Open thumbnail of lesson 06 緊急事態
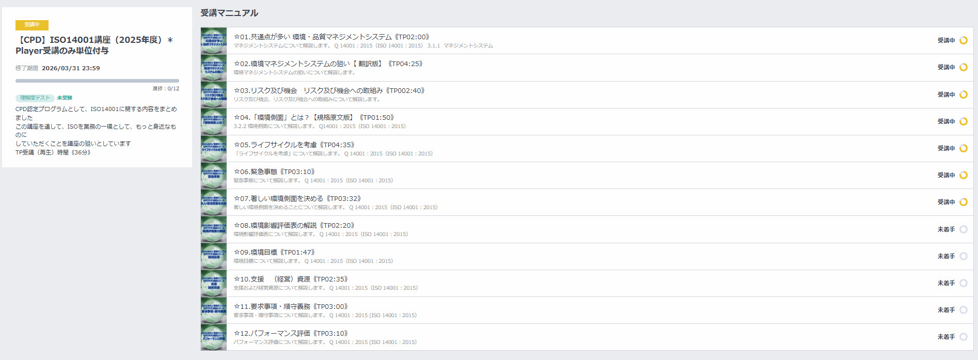This screenshot has width=978, height=360. coord(214,176)
